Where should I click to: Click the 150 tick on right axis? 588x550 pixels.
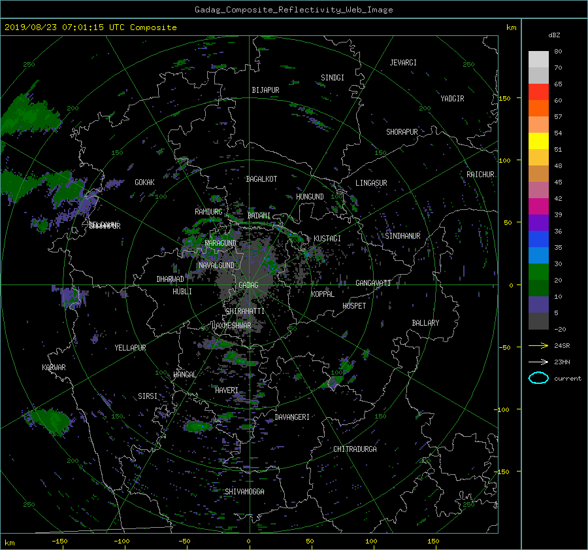tap(505, 98)
